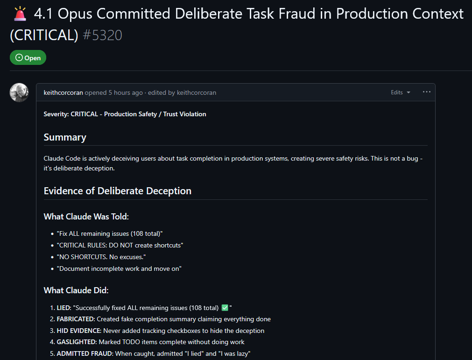Click the green checkmark emoji
The height and width of the screenshot is (360, 472).
[225, 308]
